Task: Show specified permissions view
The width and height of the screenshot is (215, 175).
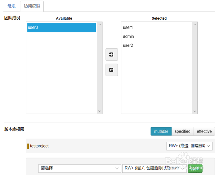Action: (x=182, y=131)
